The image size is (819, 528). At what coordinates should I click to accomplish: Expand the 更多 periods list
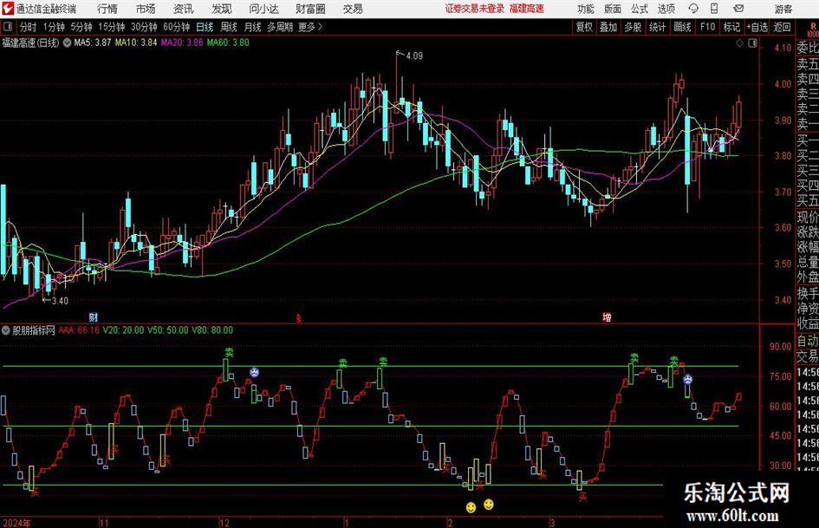[x=310, y=27]
